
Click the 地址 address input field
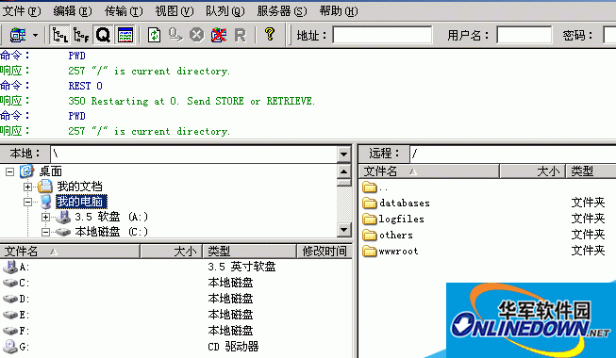pos(382,36)
